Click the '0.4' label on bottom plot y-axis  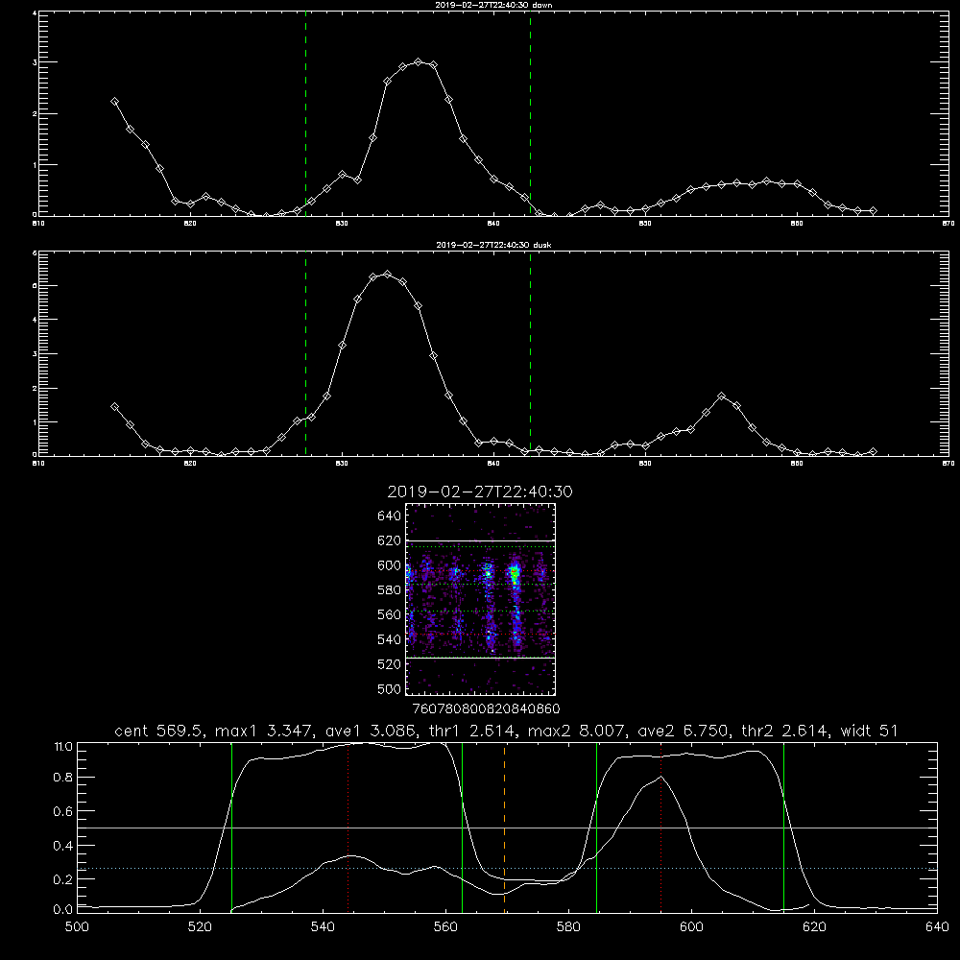(61, 846)
